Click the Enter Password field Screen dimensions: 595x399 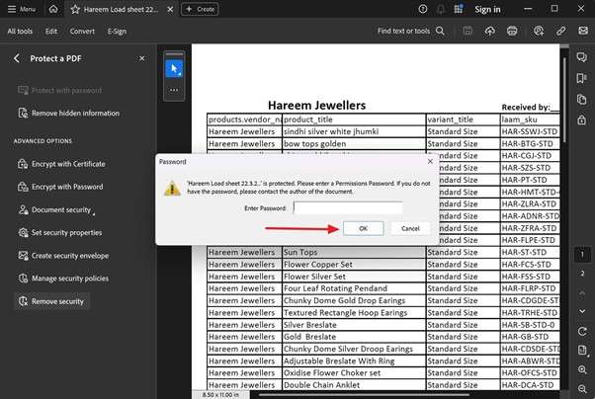click(x=348, y=207)
